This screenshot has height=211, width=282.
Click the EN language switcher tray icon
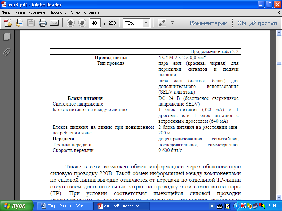[x=262, y=206]
